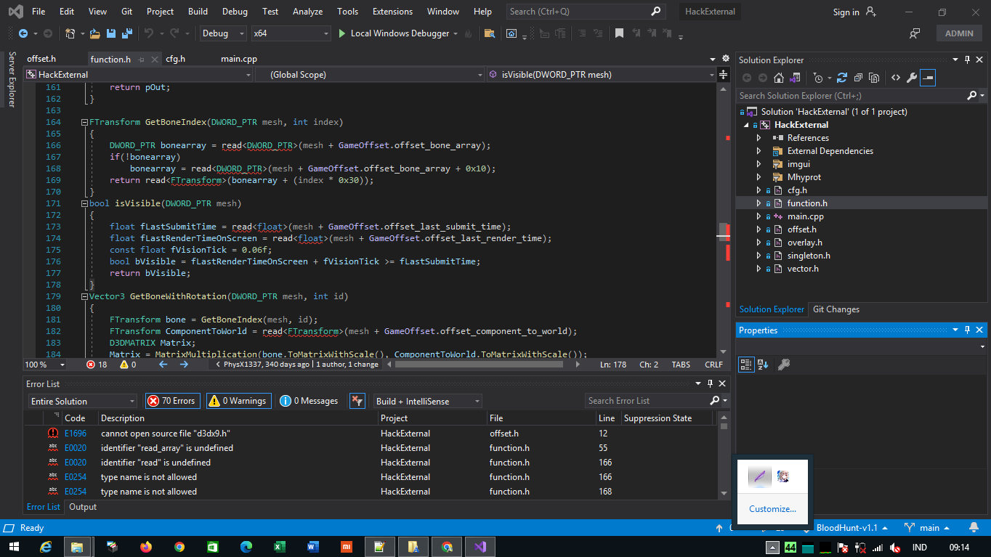Screen dimensions: 991x557
Task: Open Properties wrench icon in Solution Explorer
Action: (x=912, y=78)
